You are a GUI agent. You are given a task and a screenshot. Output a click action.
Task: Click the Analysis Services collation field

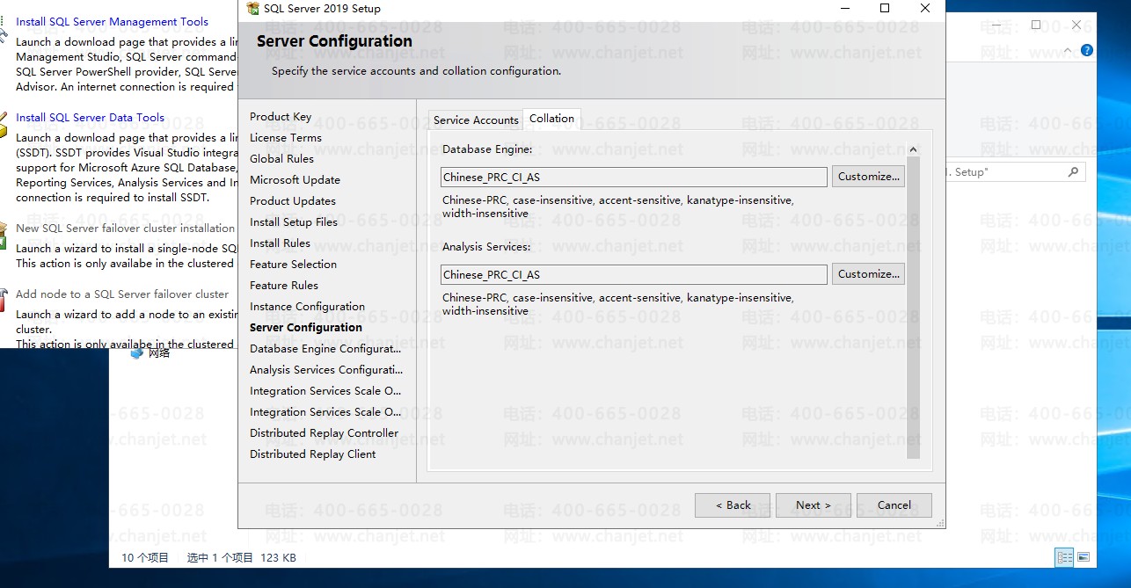coord(633,275)
